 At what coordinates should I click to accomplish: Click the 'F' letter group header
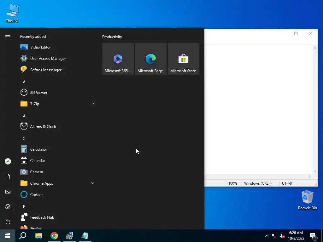tap(24, 206)
